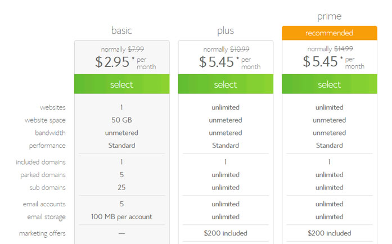
Task: Click the prime plan heading
Action: 329,16
